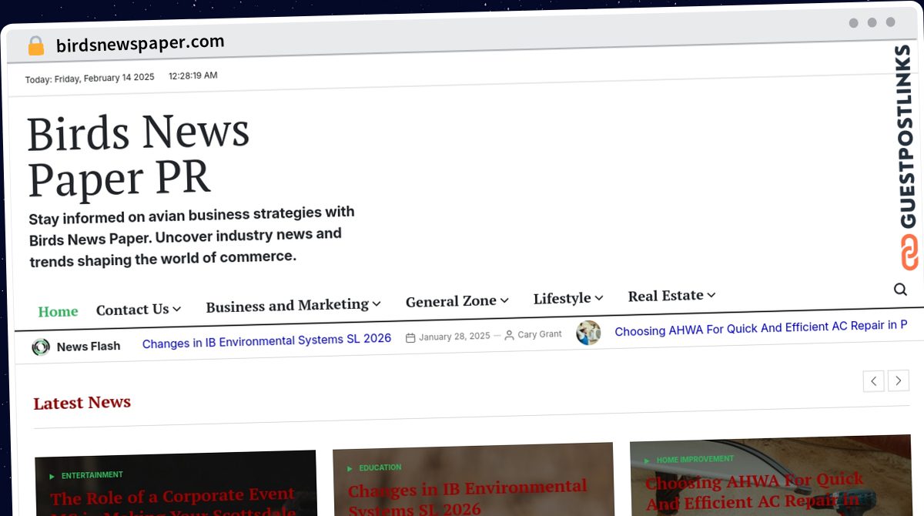924x516 pixels.
Task: Expand the Business and Marketing chevron
Action: (x=377, y=304)
